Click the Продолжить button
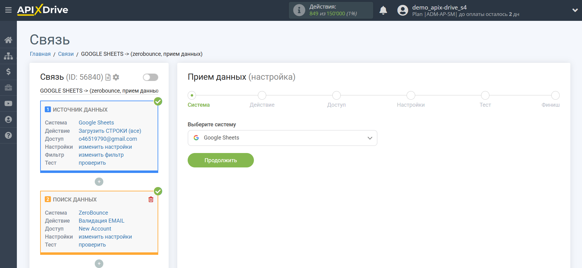Viewport: 582px width, 268px height. (220, 160)
